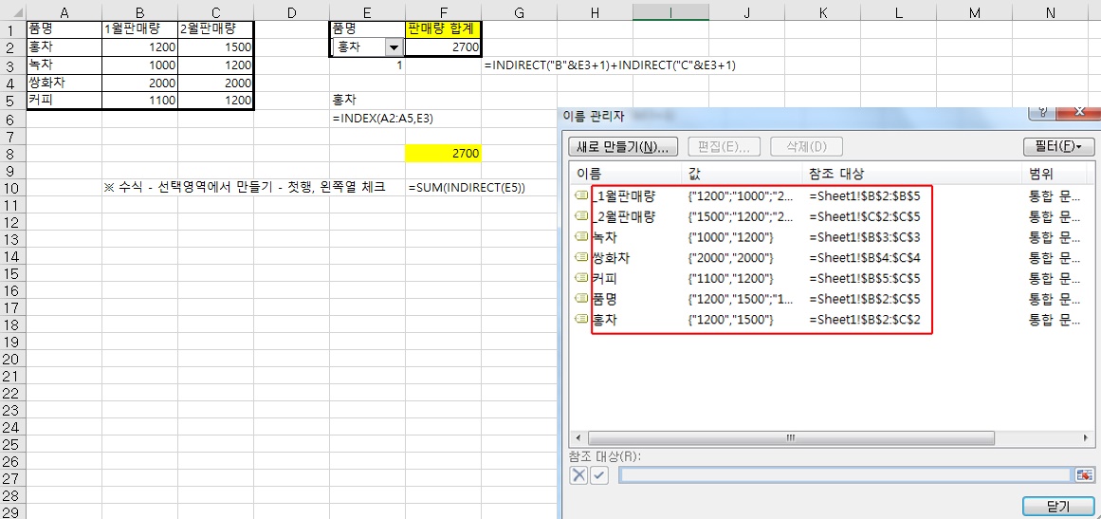This screenshot has width=1101, height=519.
Task: Click cell E3 containing 1
Action: [x=367, y=65]
